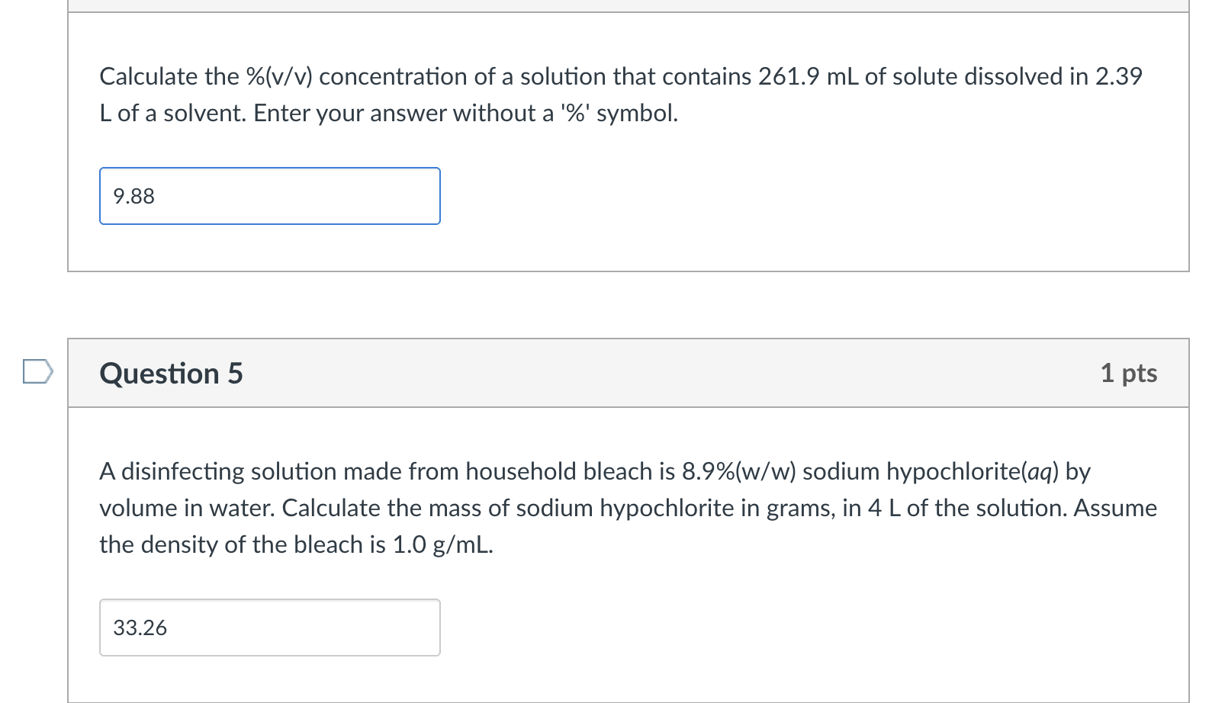Select the Question 5 heading
Viewport: 1225px width, 703px height.
171,374
